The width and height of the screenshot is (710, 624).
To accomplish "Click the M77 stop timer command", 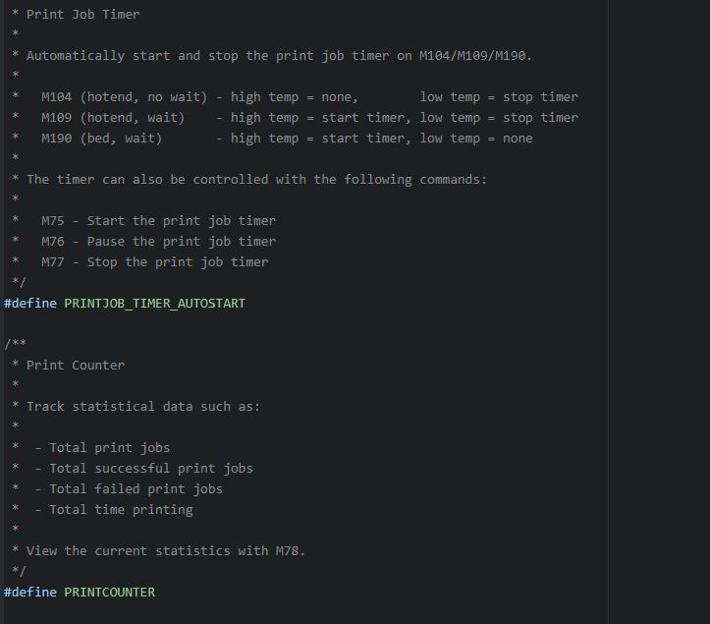I will click(52, 261).
